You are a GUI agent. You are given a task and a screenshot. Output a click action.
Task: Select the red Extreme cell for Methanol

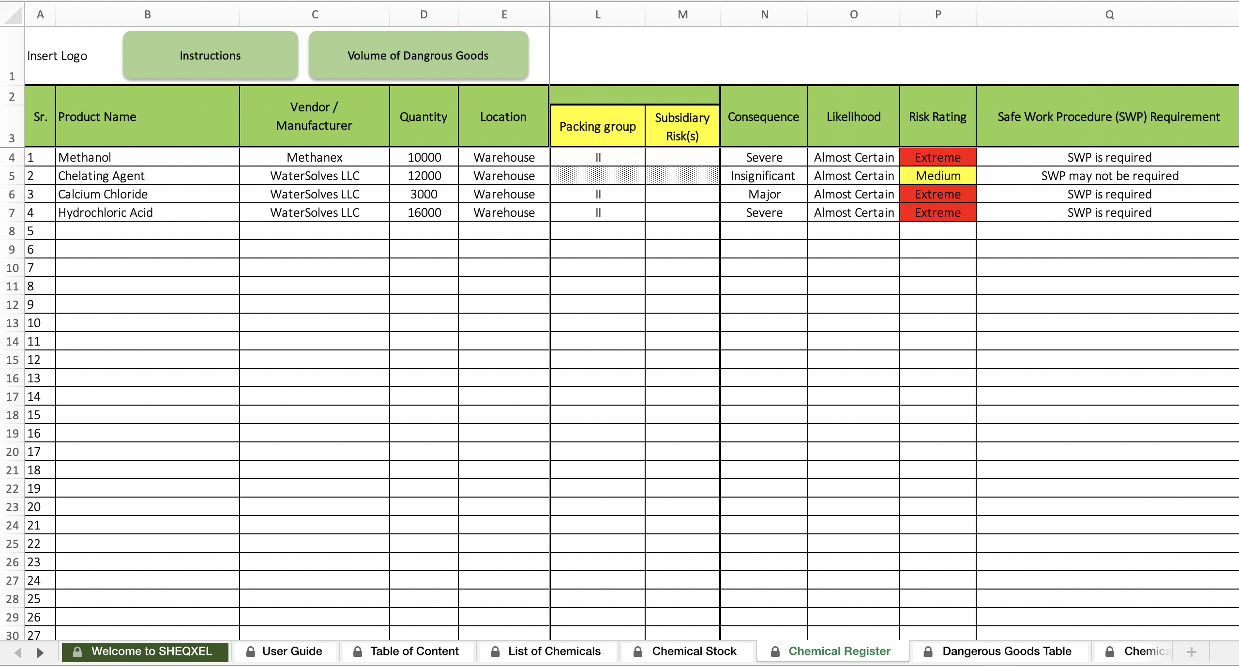click(x=937, y=157)
